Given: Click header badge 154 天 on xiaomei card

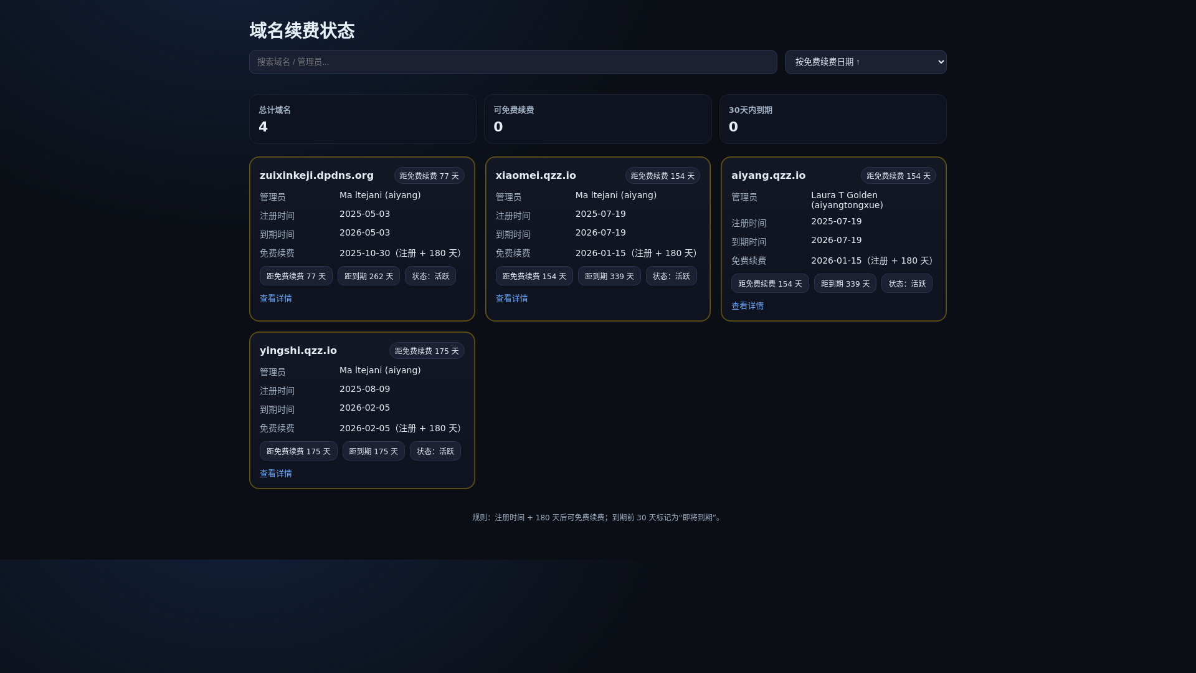Looking at the screenshot, I should point(663,176).
